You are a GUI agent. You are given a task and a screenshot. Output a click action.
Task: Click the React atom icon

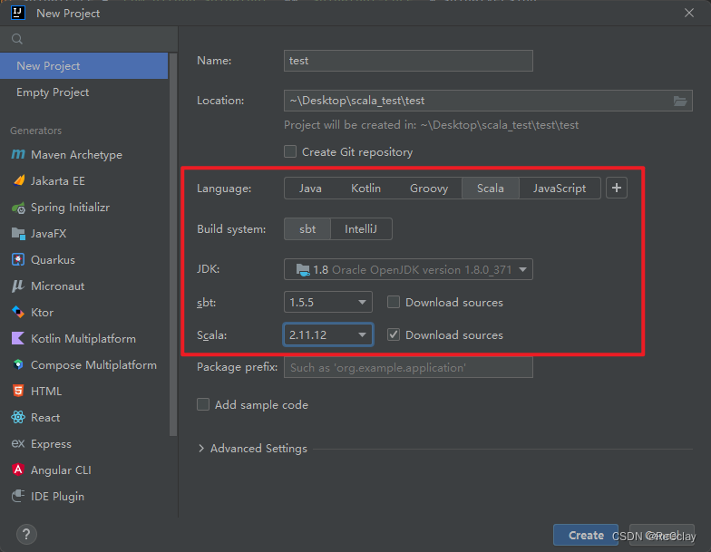[18, 417]
